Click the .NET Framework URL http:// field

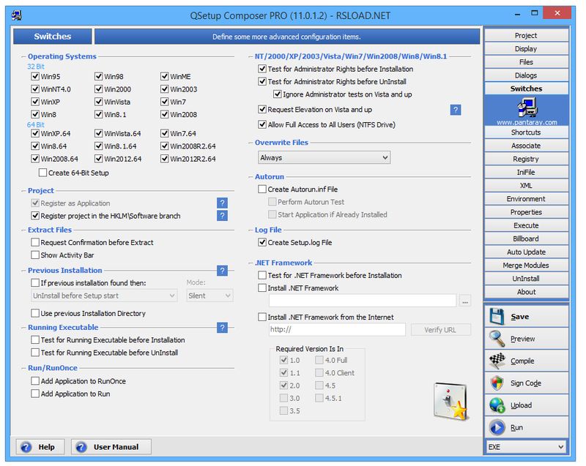(337, 329)
